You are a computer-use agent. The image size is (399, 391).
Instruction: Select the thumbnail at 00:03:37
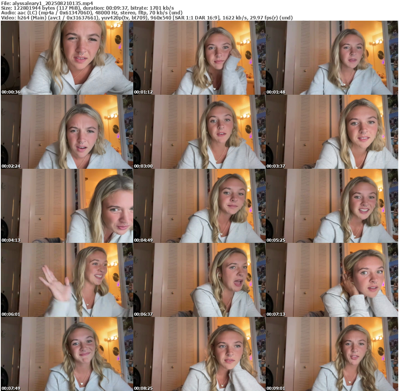click(332, 132)
